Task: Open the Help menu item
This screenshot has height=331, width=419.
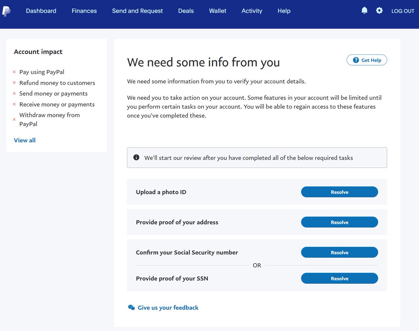Action: tap(284, 11)
